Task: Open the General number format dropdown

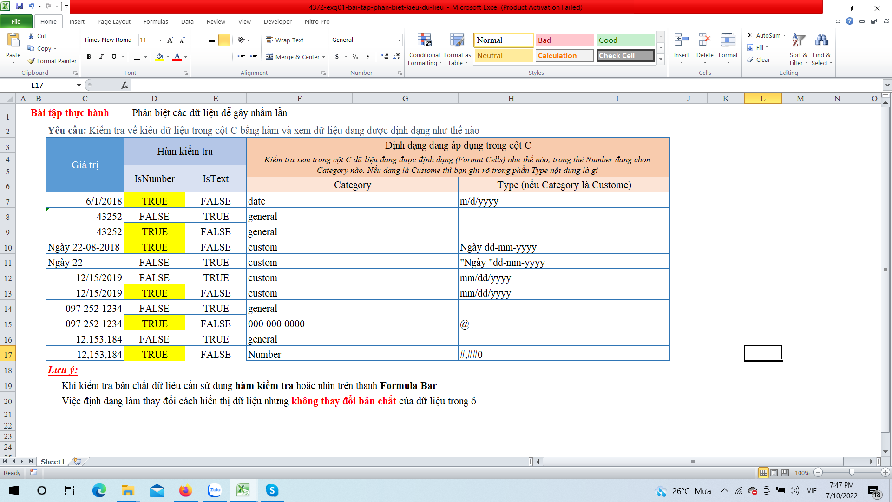Action: pyautogui.click(x=399, y=40)
